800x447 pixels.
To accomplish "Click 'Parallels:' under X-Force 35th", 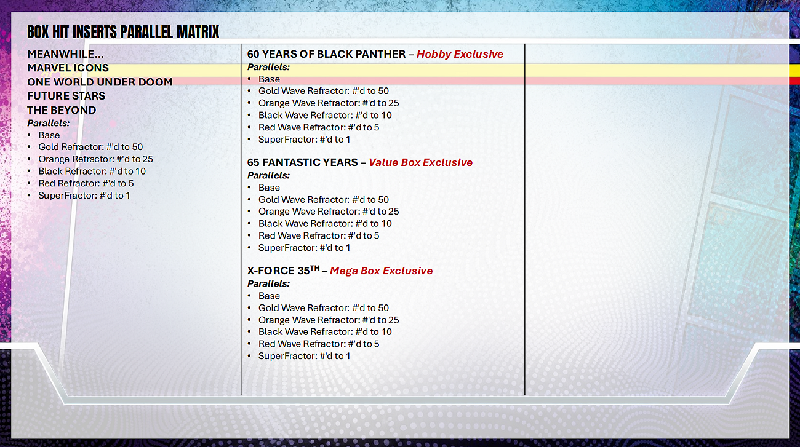I will (269, 283).
